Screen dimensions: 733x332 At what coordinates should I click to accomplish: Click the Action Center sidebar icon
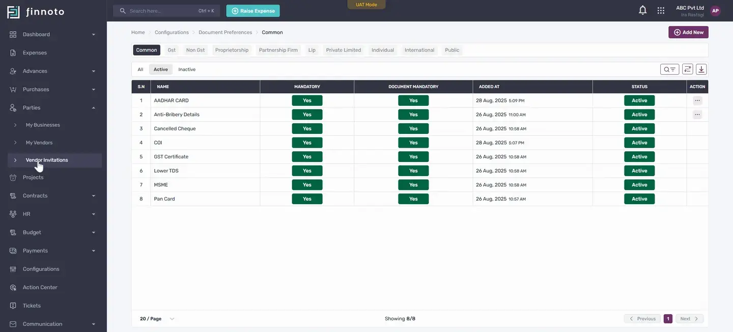pos(13,287)
